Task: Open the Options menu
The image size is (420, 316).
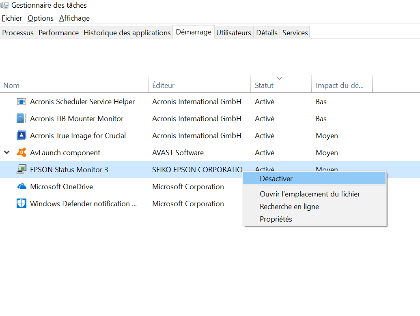Action: tap(41, 18)
